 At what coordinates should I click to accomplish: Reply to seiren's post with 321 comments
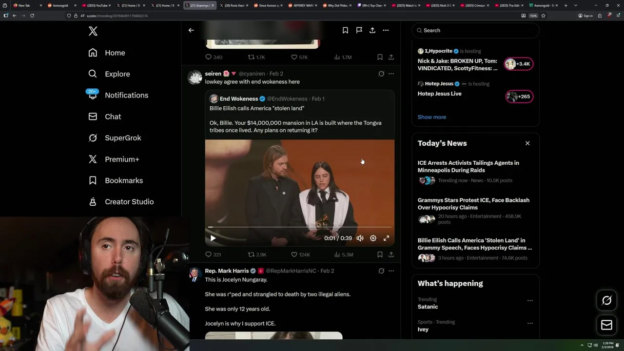coord(213,254)
